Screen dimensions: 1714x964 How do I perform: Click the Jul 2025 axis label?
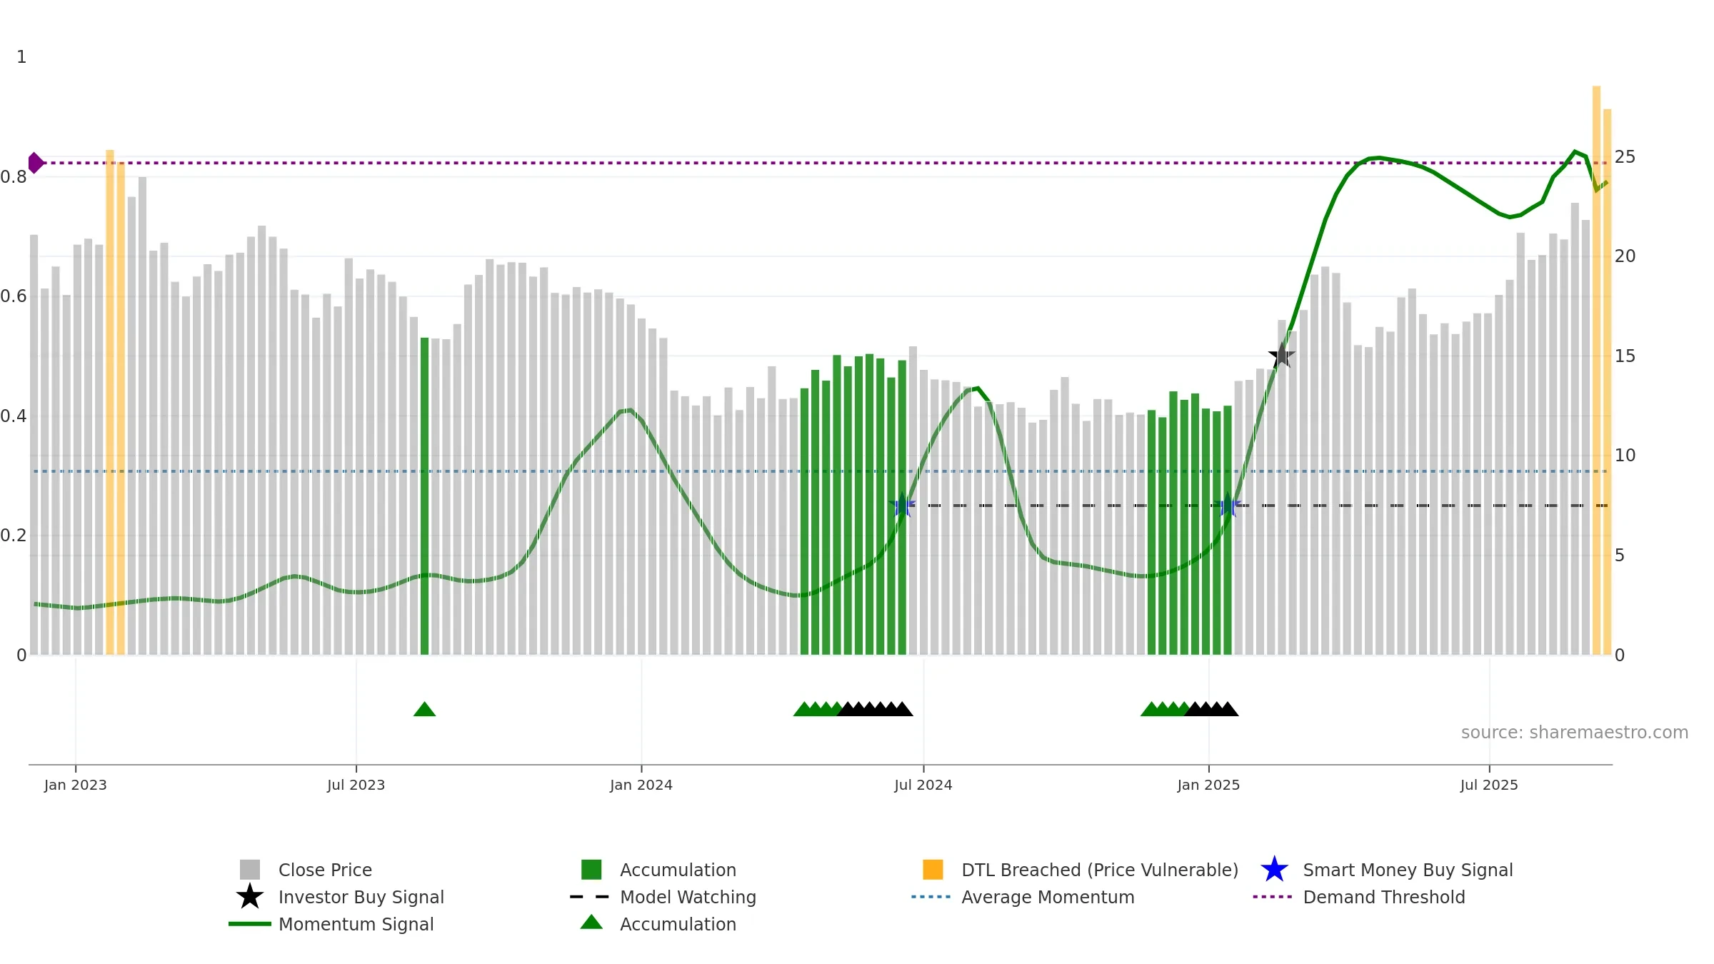[x=1489, y=785]
